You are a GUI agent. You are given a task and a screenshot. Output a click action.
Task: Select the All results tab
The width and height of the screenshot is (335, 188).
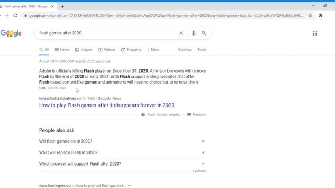pyautogui.click(x=44, y=50)
